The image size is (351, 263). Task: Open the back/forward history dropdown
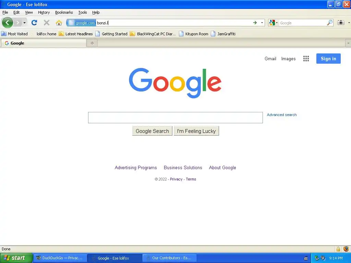tap(24, 23)
